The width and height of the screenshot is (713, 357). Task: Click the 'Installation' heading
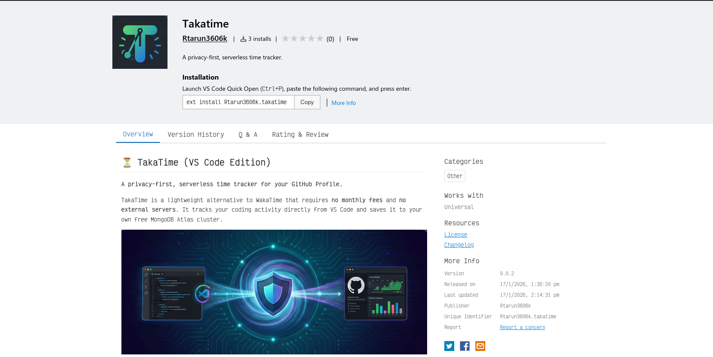click(x=200, y=77)
